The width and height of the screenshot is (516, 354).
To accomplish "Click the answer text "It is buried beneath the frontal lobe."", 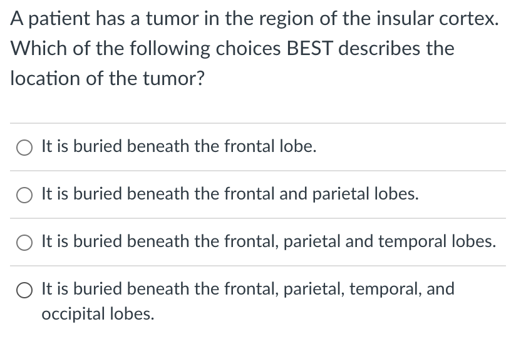I will 179,147.
